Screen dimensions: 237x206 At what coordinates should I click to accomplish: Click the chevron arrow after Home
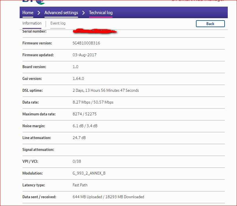[x=39, y=13]
